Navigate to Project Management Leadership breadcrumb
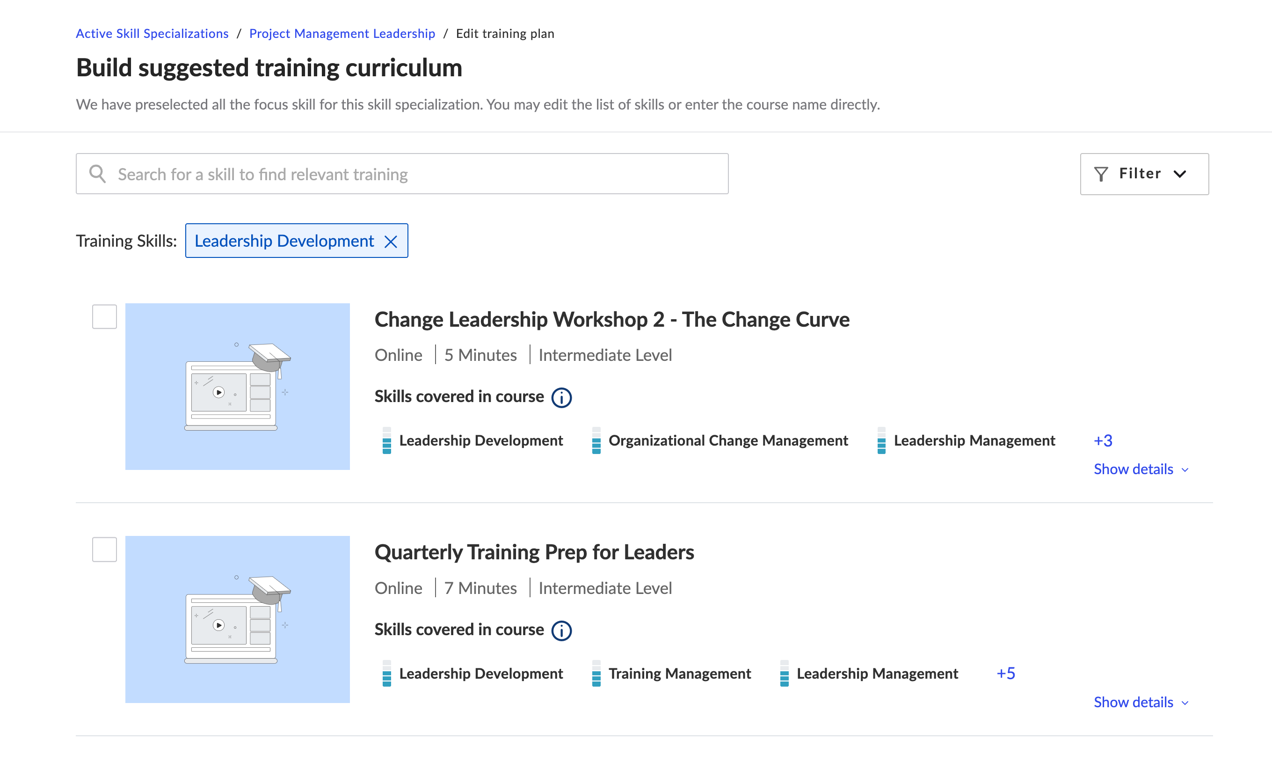 [x=342, y=34]
